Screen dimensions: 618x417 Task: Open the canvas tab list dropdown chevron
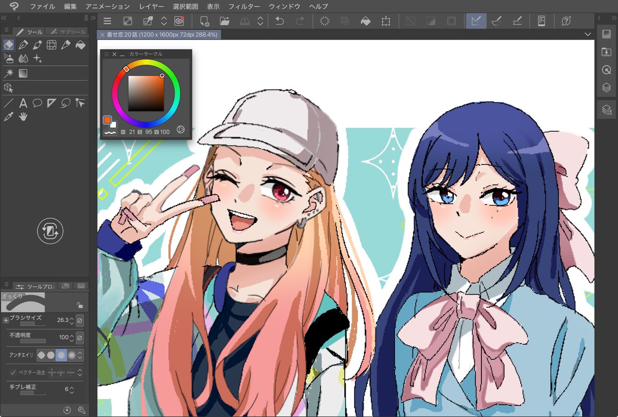click(x=588, y=34)
